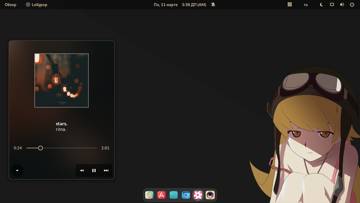Screen dimensions: 360x203
Task: Open the Обзор activities overview
Action: tap(11, 4)
